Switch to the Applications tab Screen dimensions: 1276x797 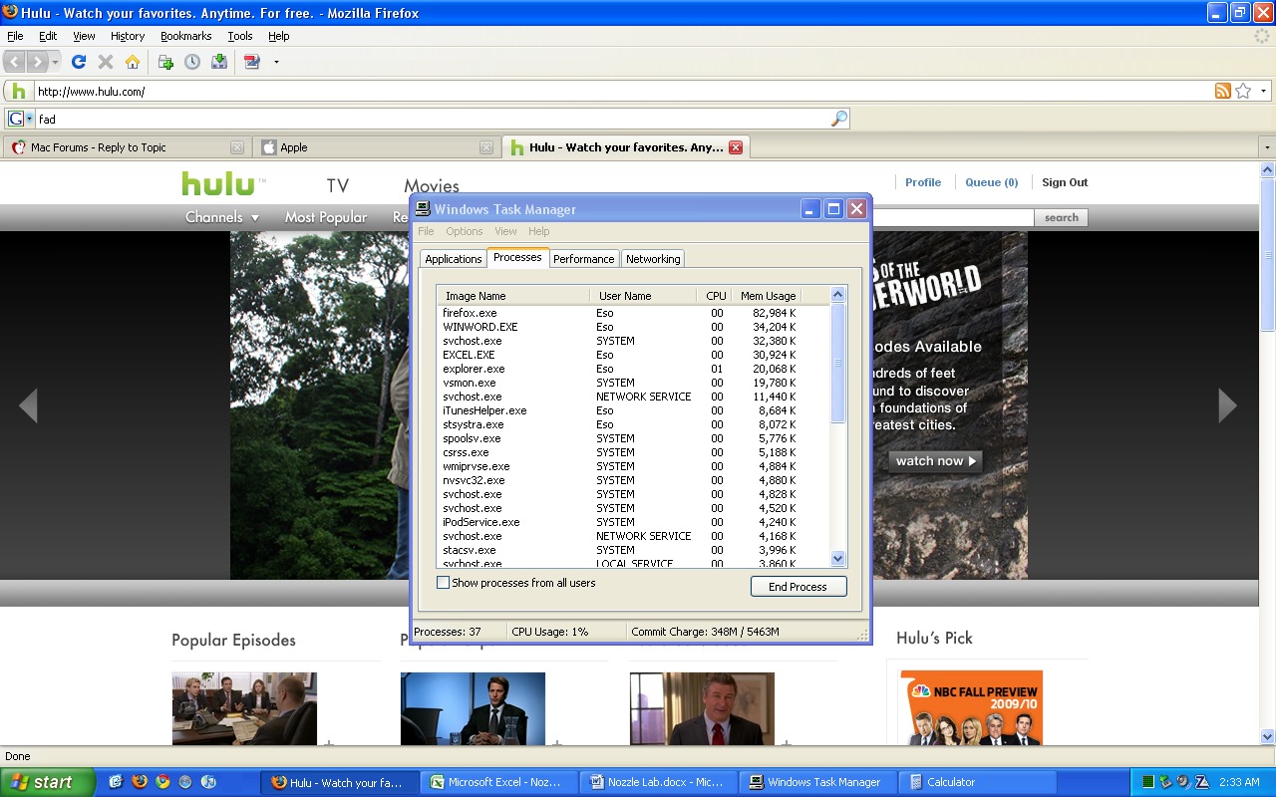pos(454,259)
